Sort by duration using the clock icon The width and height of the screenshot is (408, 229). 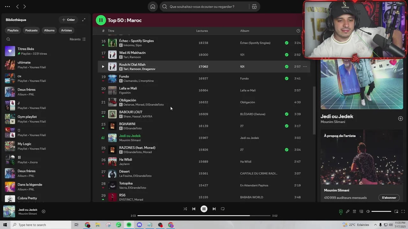[298, 31]
